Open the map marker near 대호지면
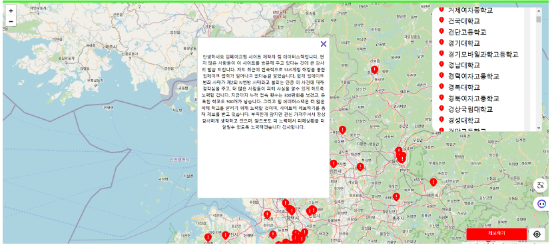This screenshot has height=251, width=554. (208, 238)
